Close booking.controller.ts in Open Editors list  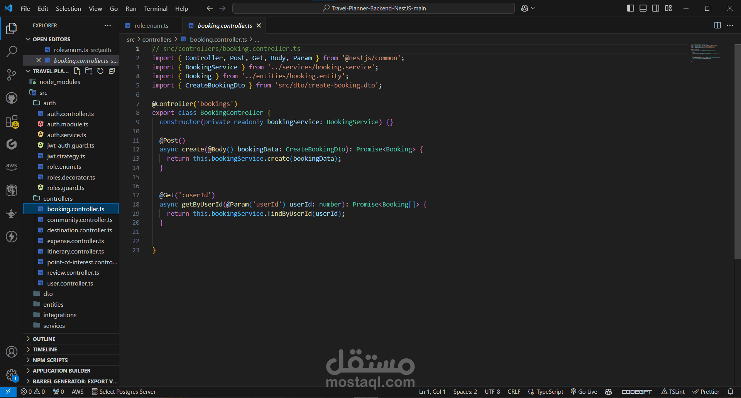tap(38, 60)
